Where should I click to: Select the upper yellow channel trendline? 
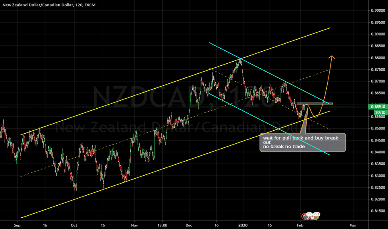(176, 81)
